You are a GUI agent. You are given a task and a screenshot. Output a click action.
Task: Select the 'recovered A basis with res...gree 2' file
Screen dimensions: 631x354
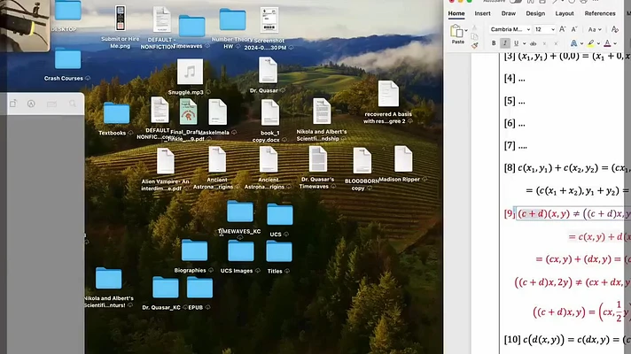pos(388,94)
